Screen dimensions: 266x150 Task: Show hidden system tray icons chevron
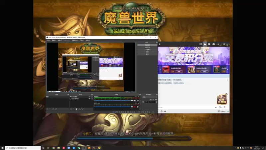coord(235,148)
